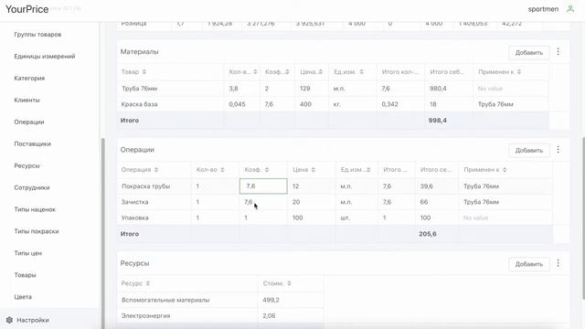Click Зачистка operation name cell

[134, 202]
